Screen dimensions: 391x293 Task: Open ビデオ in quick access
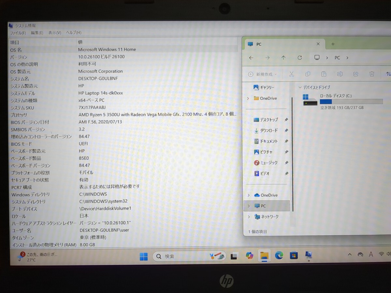[x=262, y=174]
